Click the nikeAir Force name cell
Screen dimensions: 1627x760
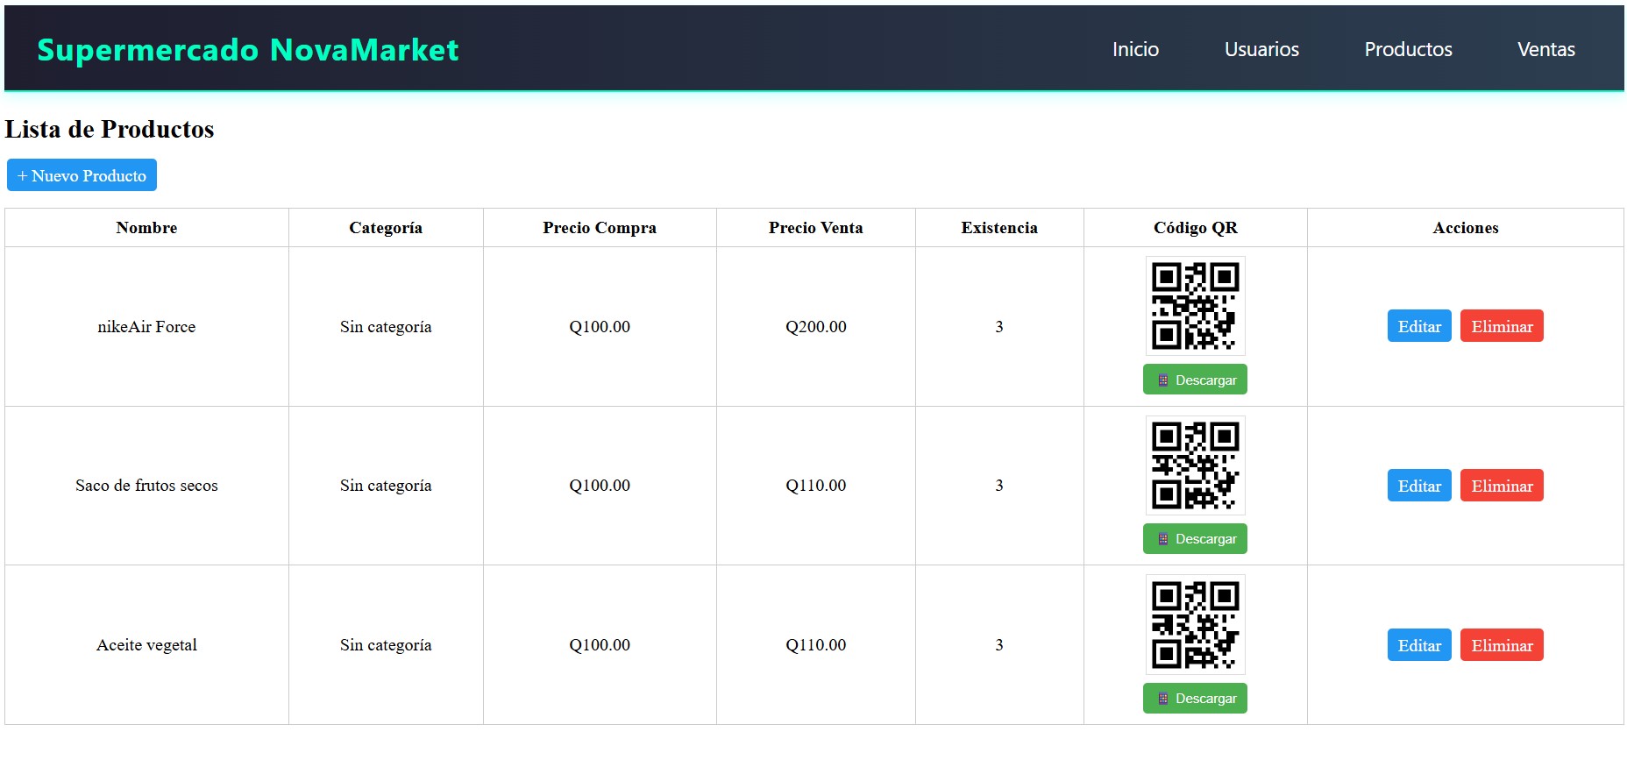coord(146,326)
